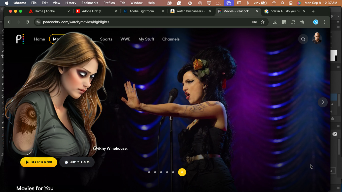Open the Chrome menu in menu bar
Image resolution: width=342 pixels, height=192 pixels.
[x=20, y=3]
